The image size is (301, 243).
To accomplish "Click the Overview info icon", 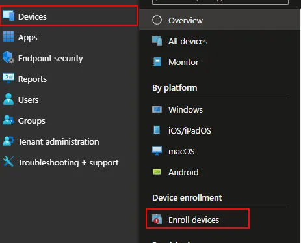I will point(157,20).
